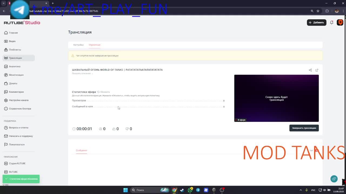This screenshot has width=346, height=194.
Task: Select the Трансляции sidebar item
Action: coord(19,58)
